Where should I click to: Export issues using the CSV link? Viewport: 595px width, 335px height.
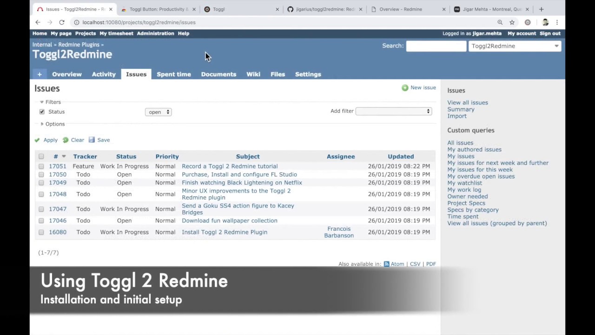415,264
